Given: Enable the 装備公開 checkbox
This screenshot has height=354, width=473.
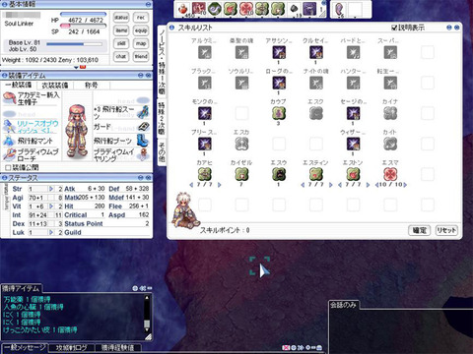Looking at the screenshot, I should click(x=8, y=168).
